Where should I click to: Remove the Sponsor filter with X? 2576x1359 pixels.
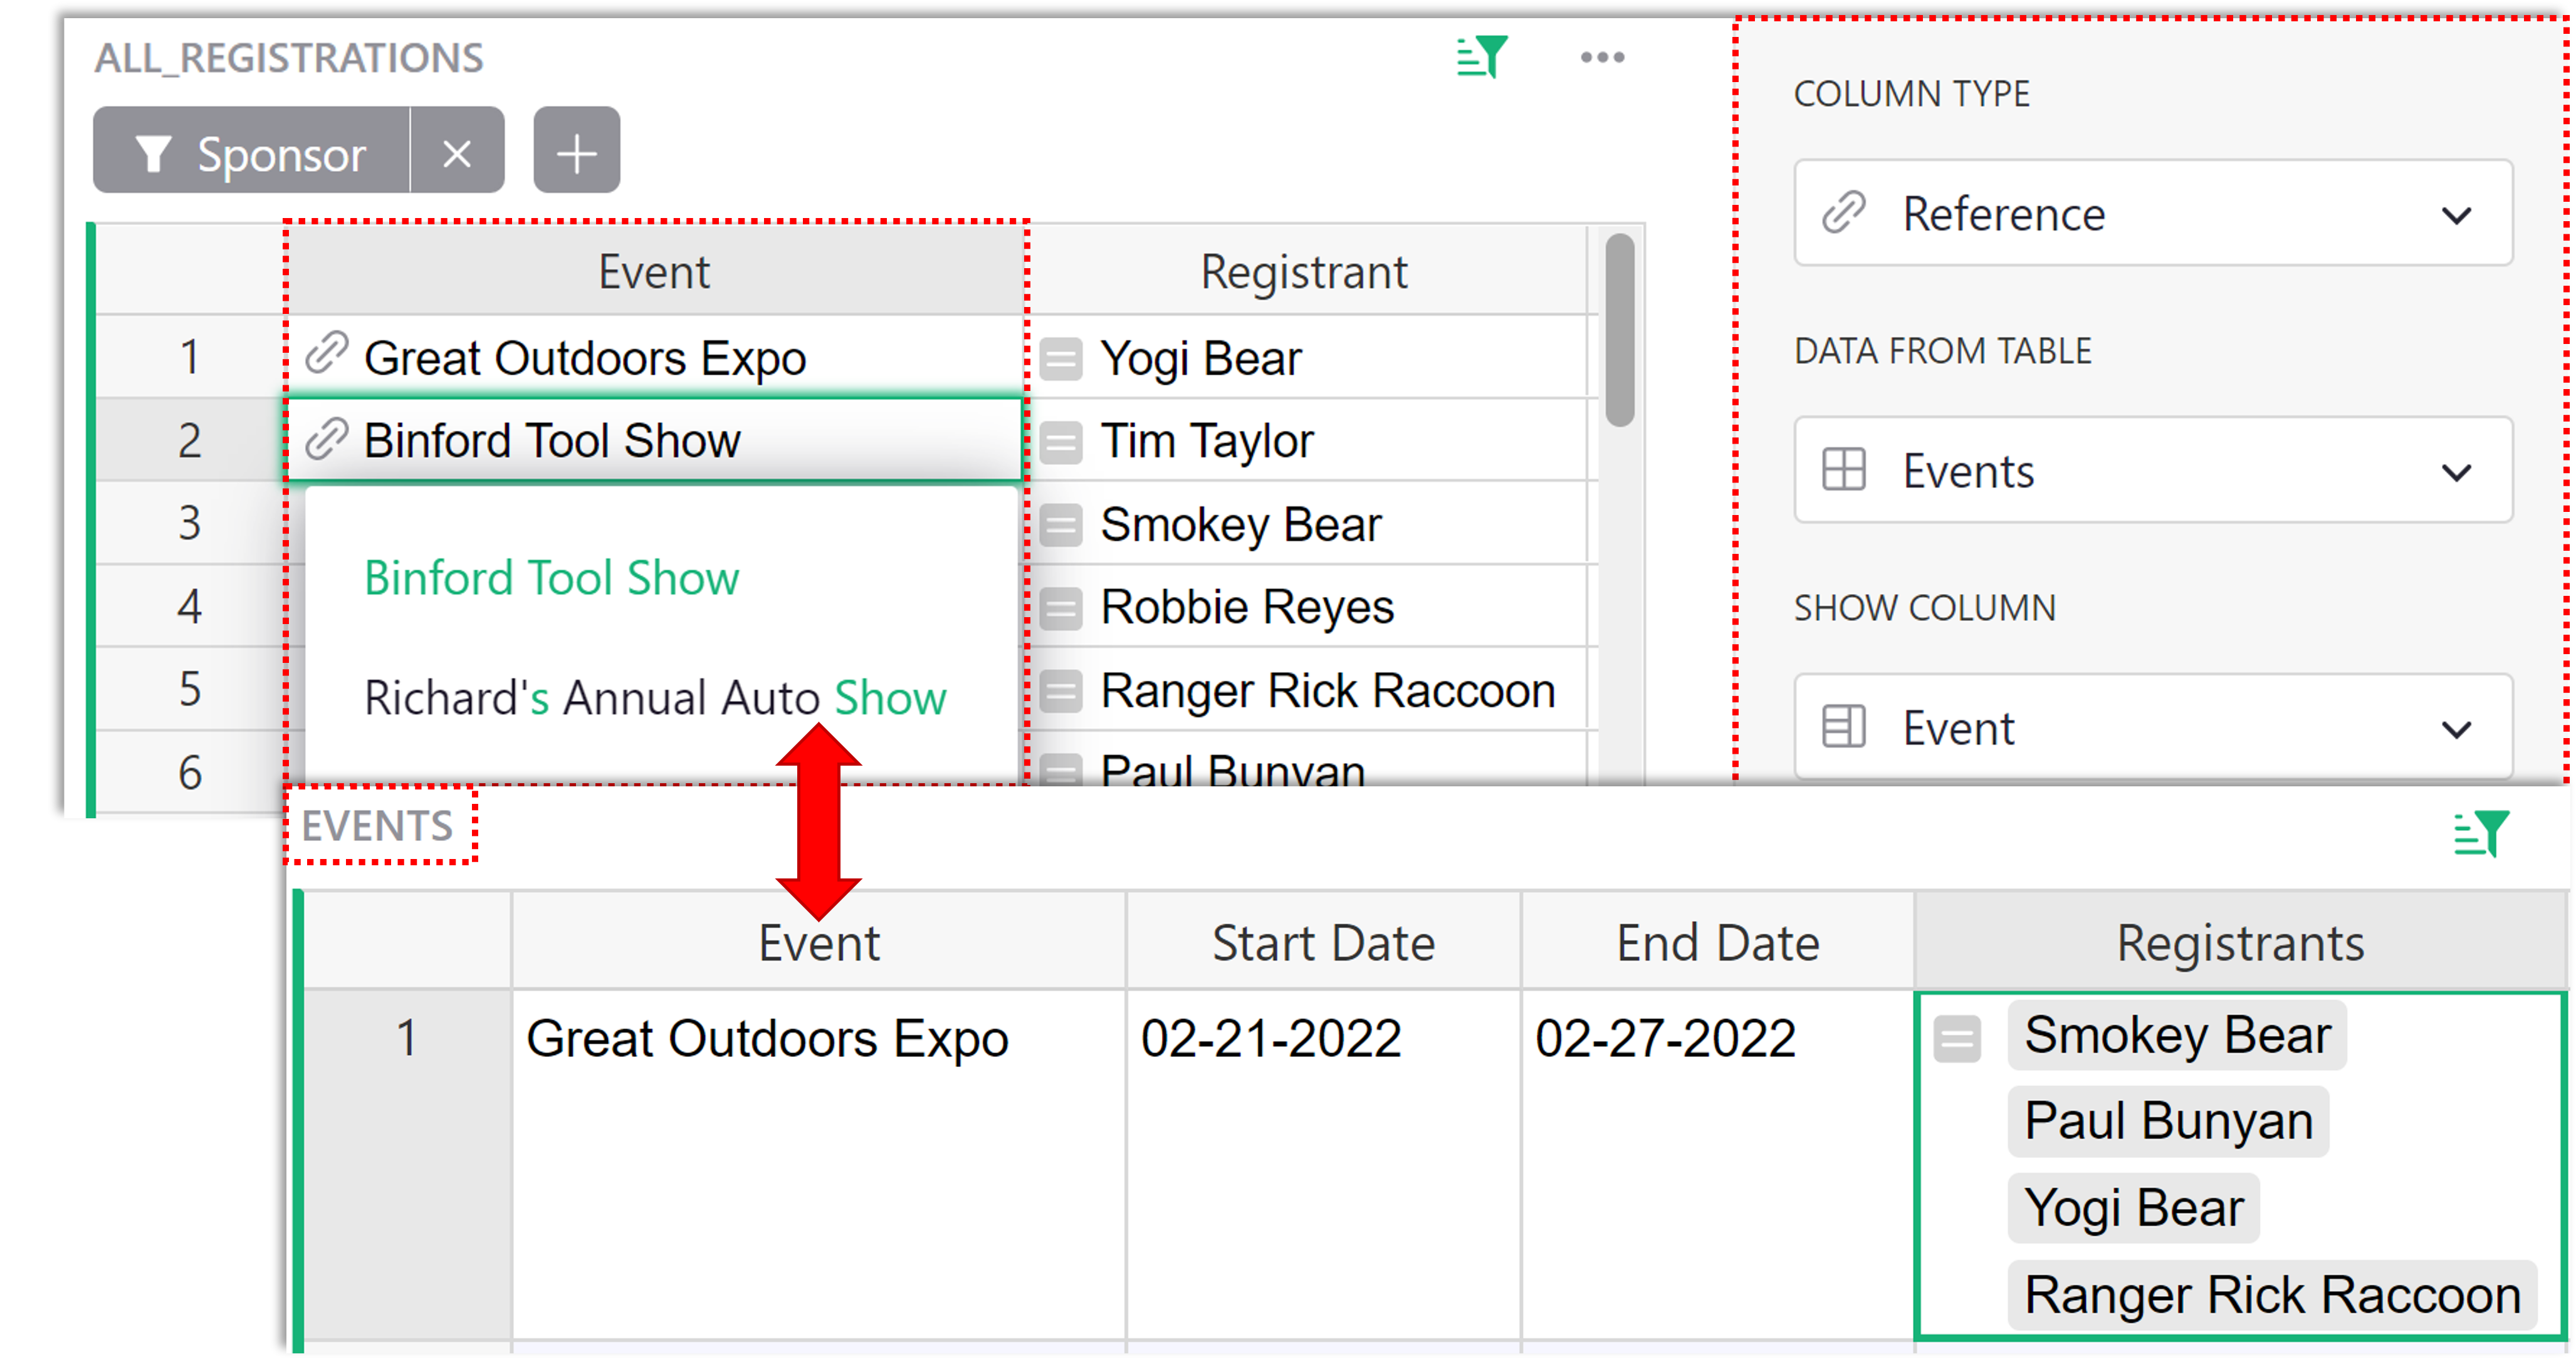pyautogui.click(x=457, y=154)
